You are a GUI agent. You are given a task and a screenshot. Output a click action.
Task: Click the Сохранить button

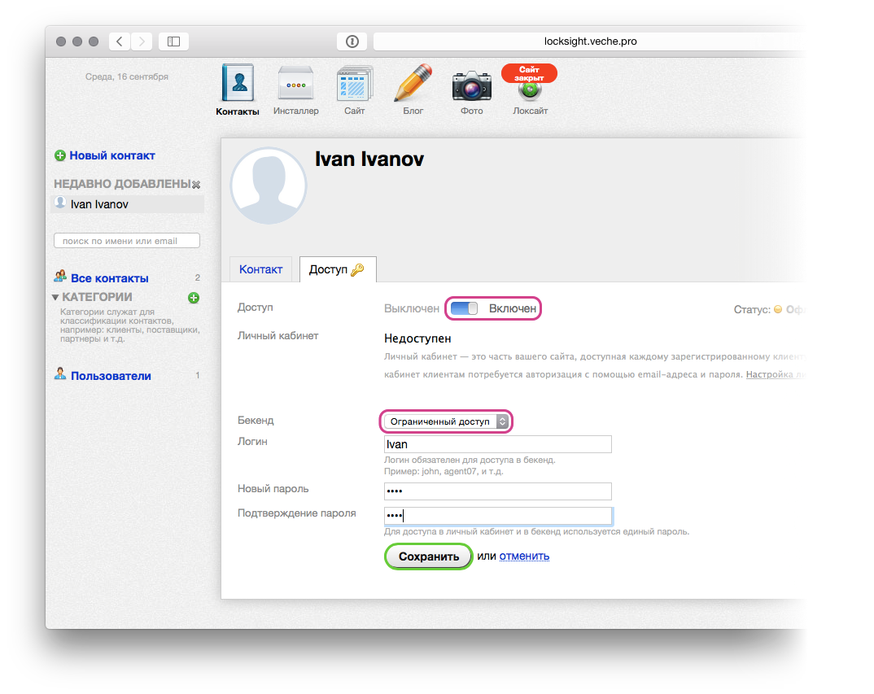pyautogui.click(x=429, y=557)
